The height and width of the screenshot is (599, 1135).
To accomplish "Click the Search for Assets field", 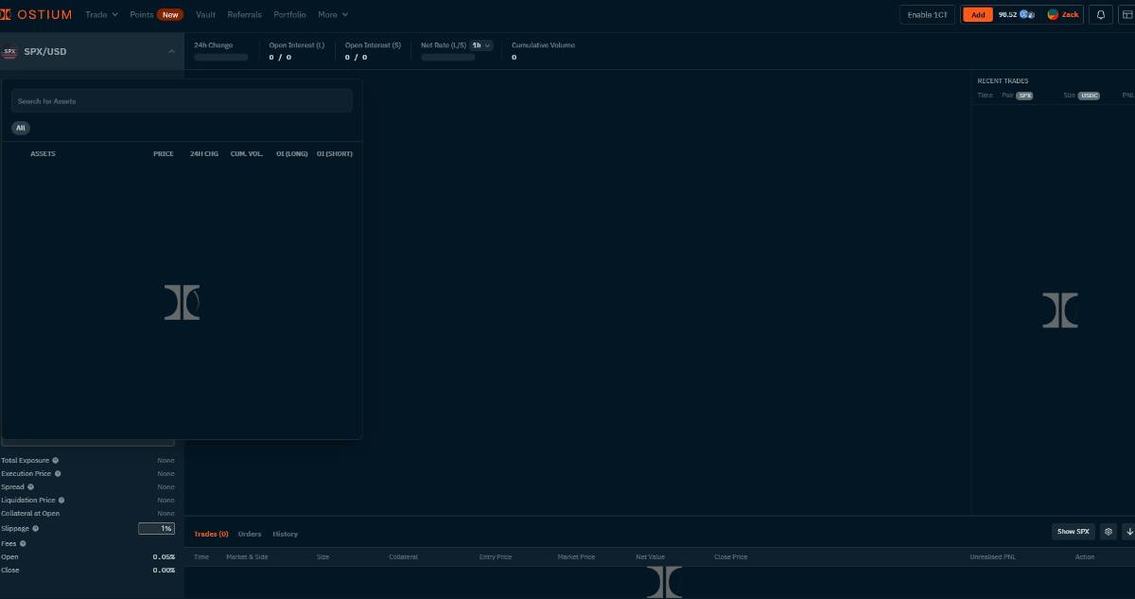I will coord(182,101).
